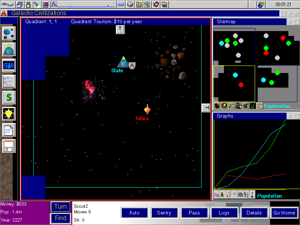This screenshot has width=300, height=225.
Task: Select the Adara star on the map
Action: point(147,110)
